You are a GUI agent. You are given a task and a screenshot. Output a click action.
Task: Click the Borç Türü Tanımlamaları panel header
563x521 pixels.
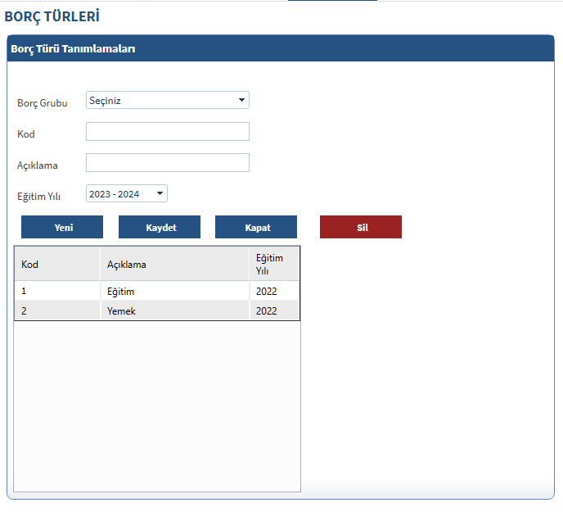281,48
